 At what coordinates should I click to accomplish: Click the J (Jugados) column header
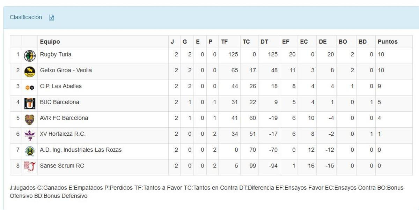tap(172, 41)
